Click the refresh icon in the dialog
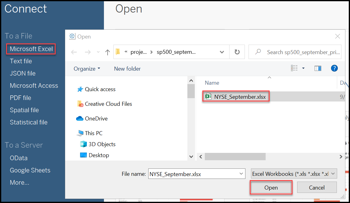Image resolution: width=350 pixels, height=203 pixels. [x=237, y=52]
